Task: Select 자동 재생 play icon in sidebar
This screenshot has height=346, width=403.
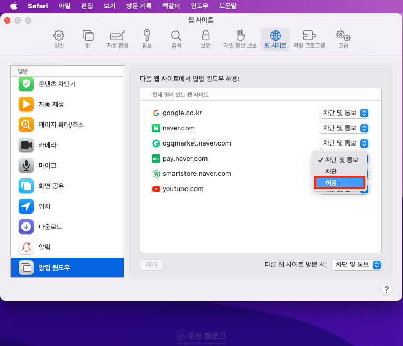Action: (x=26, y=104)
